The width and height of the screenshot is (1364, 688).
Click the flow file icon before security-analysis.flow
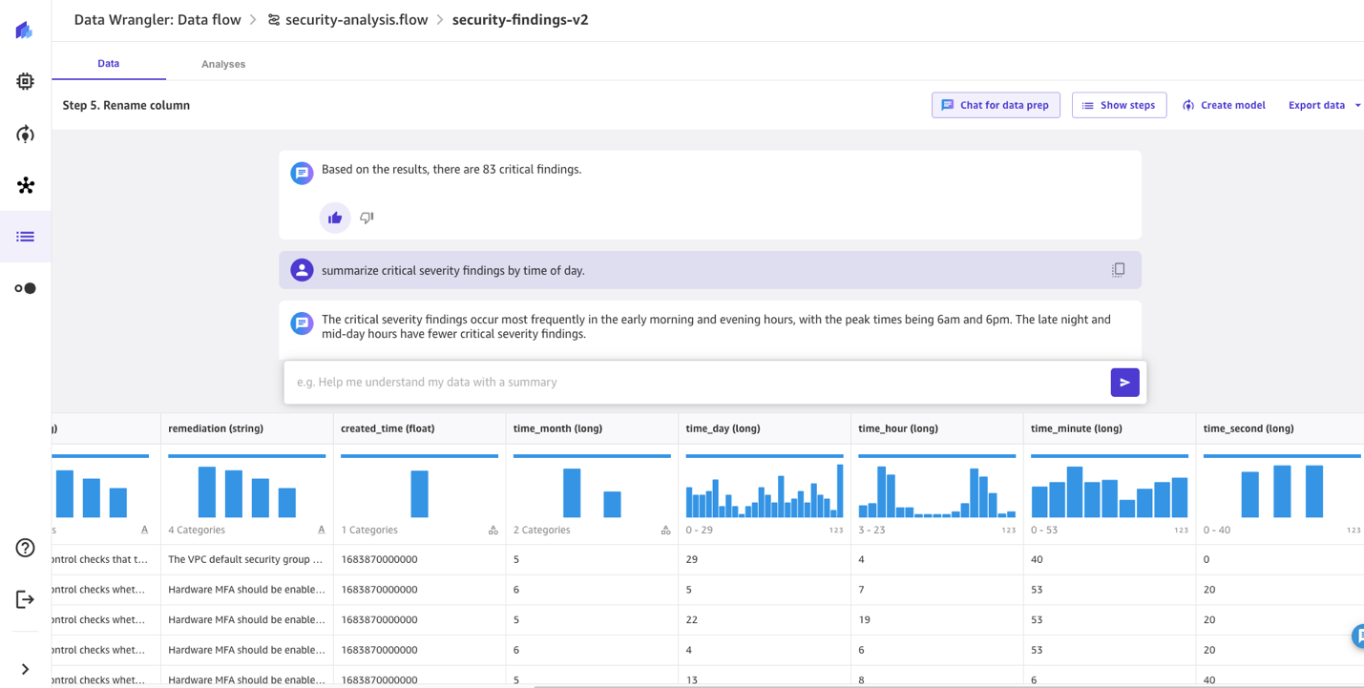pyautogui.click(x=274, y=20)
